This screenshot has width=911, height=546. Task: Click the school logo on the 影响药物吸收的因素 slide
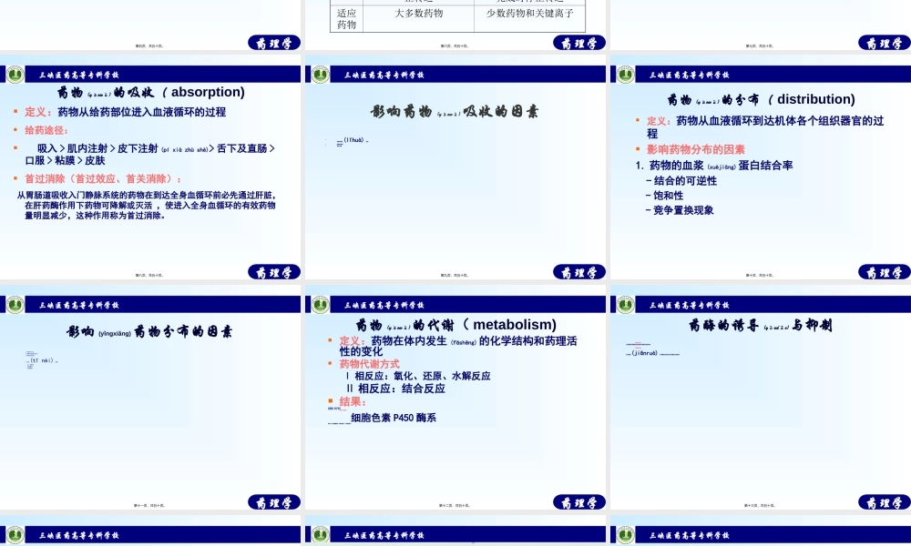pyautogui.click(x=320, y=75)
